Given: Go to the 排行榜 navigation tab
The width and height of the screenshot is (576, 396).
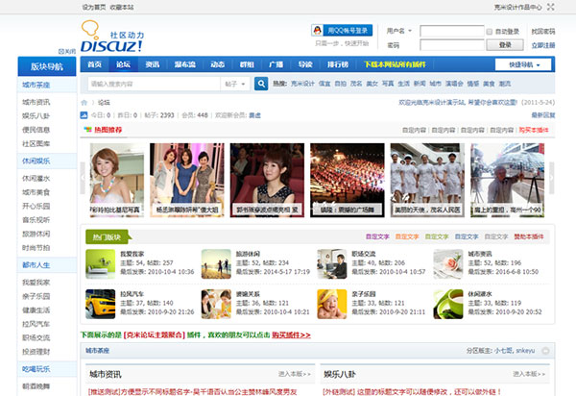Looking at the screenshot, I should tap(338, 64).
